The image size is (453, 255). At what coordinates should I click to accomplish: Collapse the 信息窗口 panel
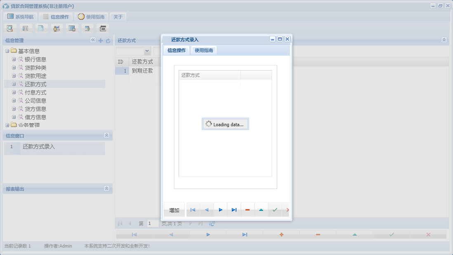tap(106, 135)
